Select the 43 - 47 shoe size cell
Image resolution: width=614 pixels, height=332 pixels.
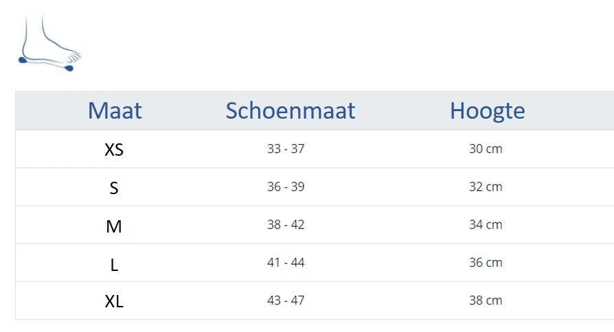286,300
